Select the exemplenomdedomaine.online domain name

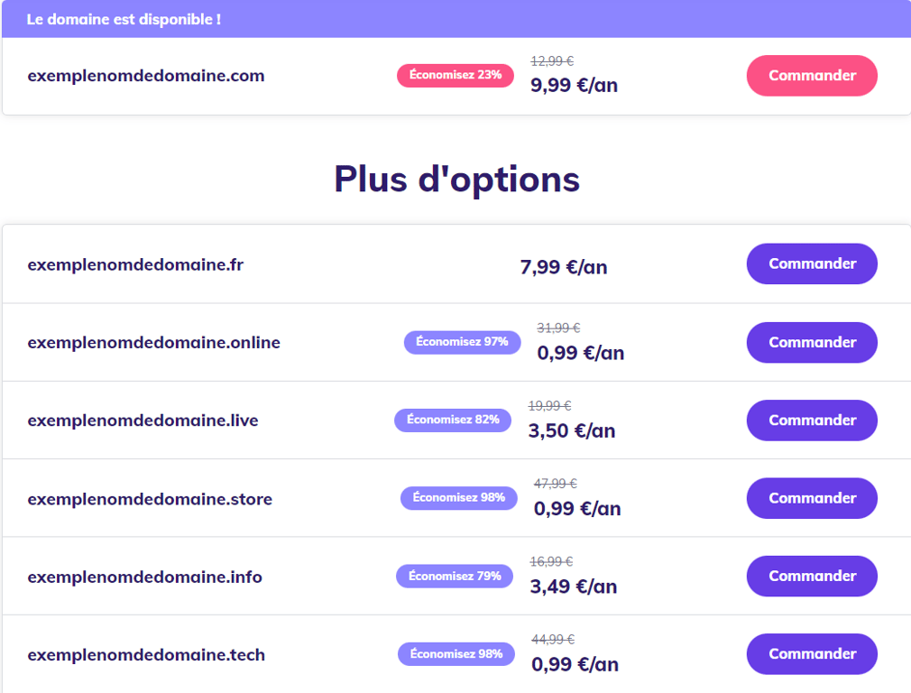154,342
